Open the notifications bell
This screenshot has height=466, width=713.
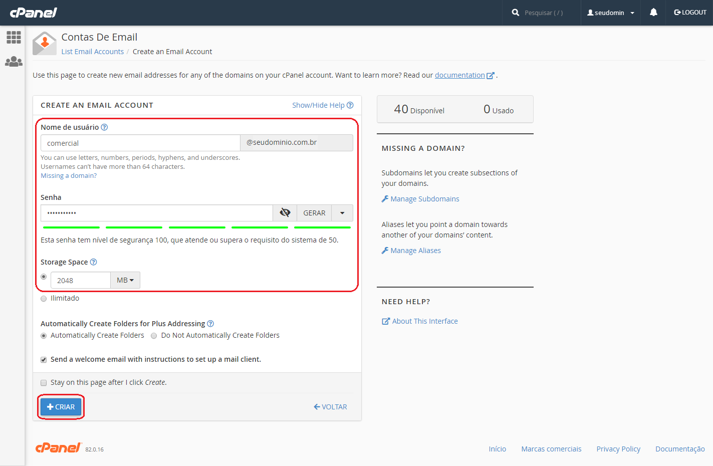pos(653,13)
